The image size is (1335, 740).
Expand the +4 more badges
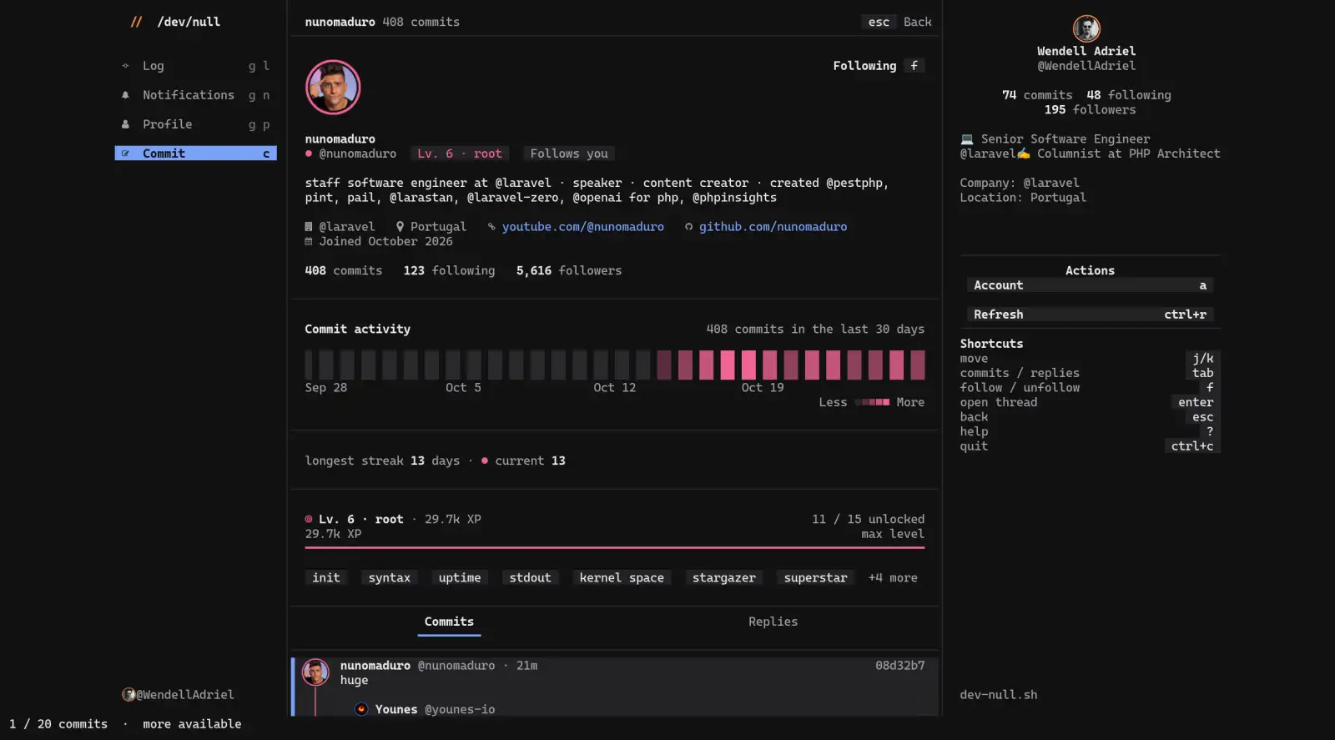(x=893, y=578)
